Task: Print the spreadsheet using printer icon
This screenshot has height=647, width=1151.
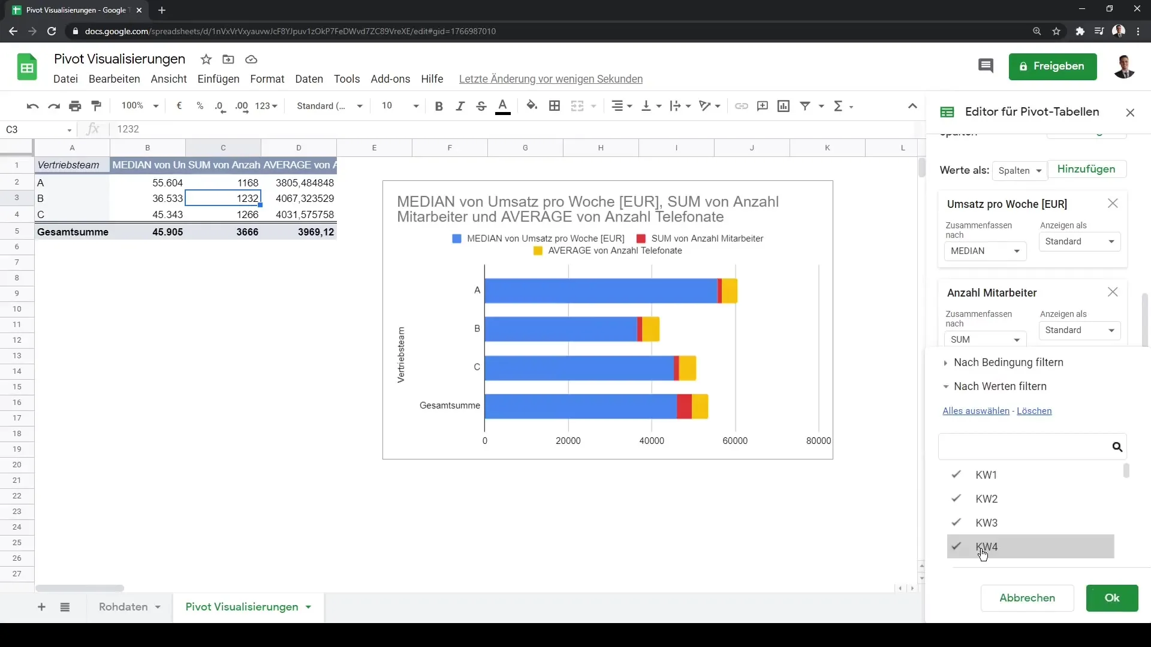Action: (75, 106)
